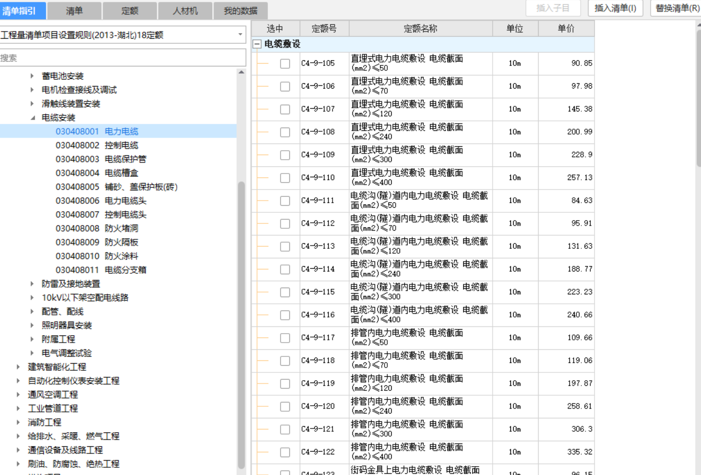The height and width of the screenshot is (475, 701).
Task: Select the 10kV以下架空配电线路 tree item
Action: 85,298
